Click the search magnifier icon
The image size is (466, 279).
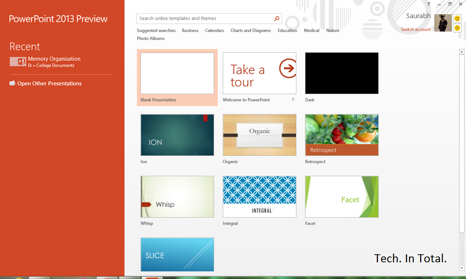pyautogui.click(x=277, y=18)
